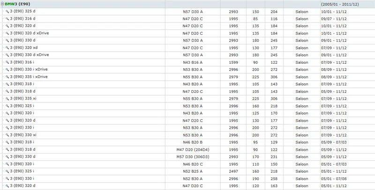This screenshot has width=375, height=190.
Task: Click horsepower value 231
Action: coord(274,157)
